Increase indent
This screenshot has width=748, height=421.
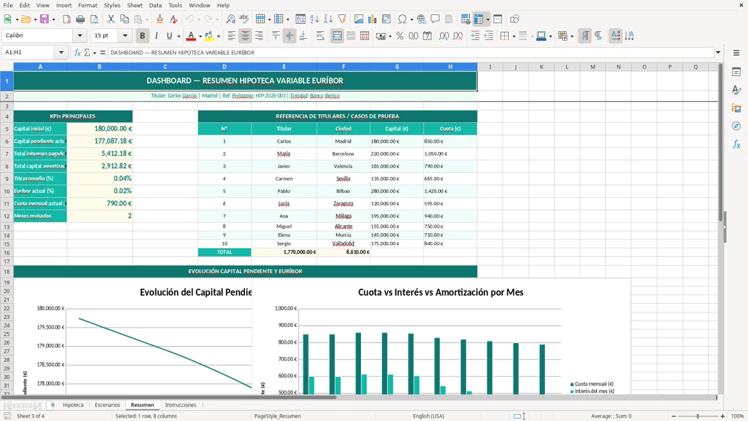(x=475, y=36)
